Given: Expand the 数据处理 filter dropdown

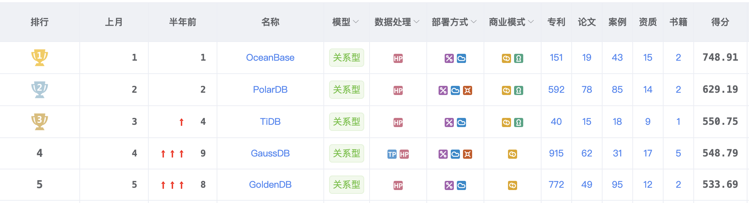Looking at the screenshot, I should (x=416, y=22).
